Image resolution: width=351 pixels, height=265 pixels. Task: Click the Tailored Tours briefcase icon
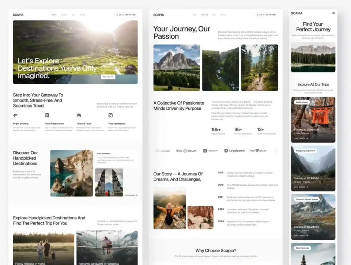79,116
